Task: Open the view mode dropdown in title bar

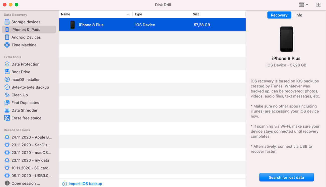Action: coord(303,5)
